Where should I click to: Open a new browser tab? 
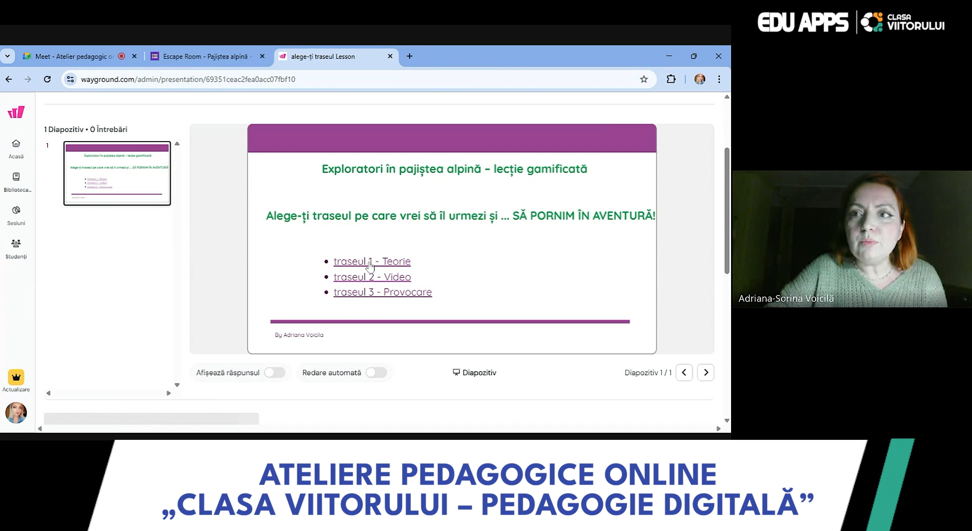pyautogui.click(x=410, y=56)
